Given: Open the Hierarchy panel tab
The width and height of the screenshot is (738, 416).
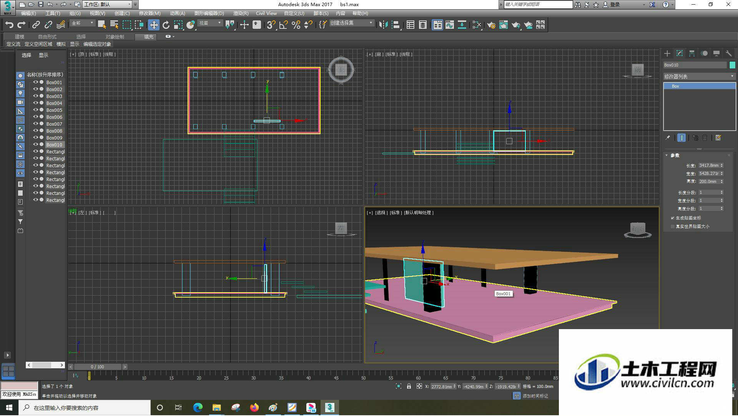Looking at the screenshot, I should coord(692,53).
